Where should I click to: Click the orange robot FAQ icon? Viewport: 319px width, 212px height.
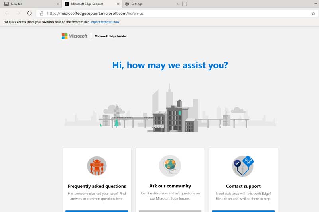[x=96, y=166]
